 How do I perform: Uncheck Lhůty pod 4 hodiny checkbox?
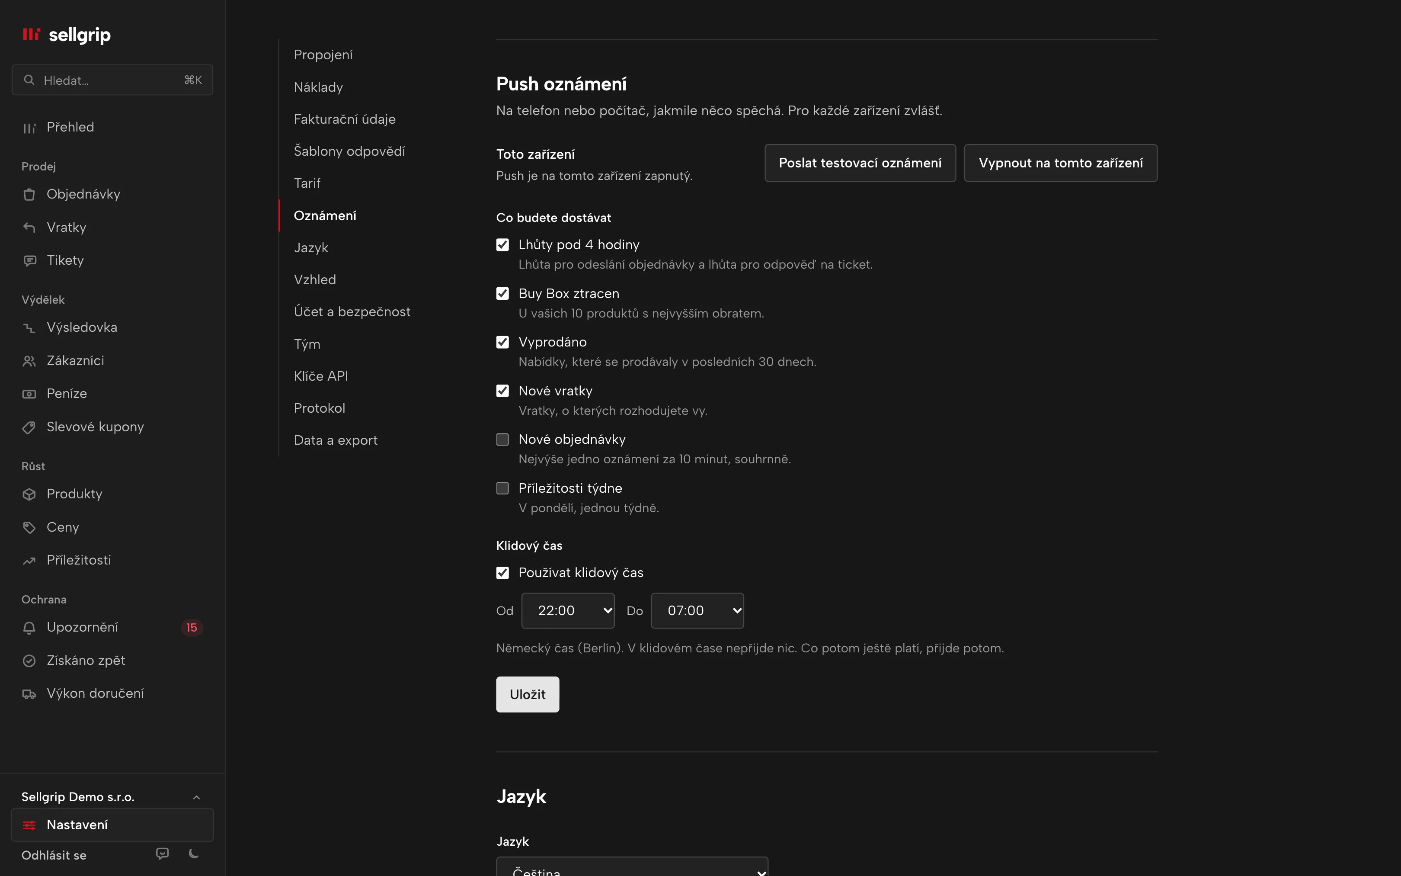[502, 245]
